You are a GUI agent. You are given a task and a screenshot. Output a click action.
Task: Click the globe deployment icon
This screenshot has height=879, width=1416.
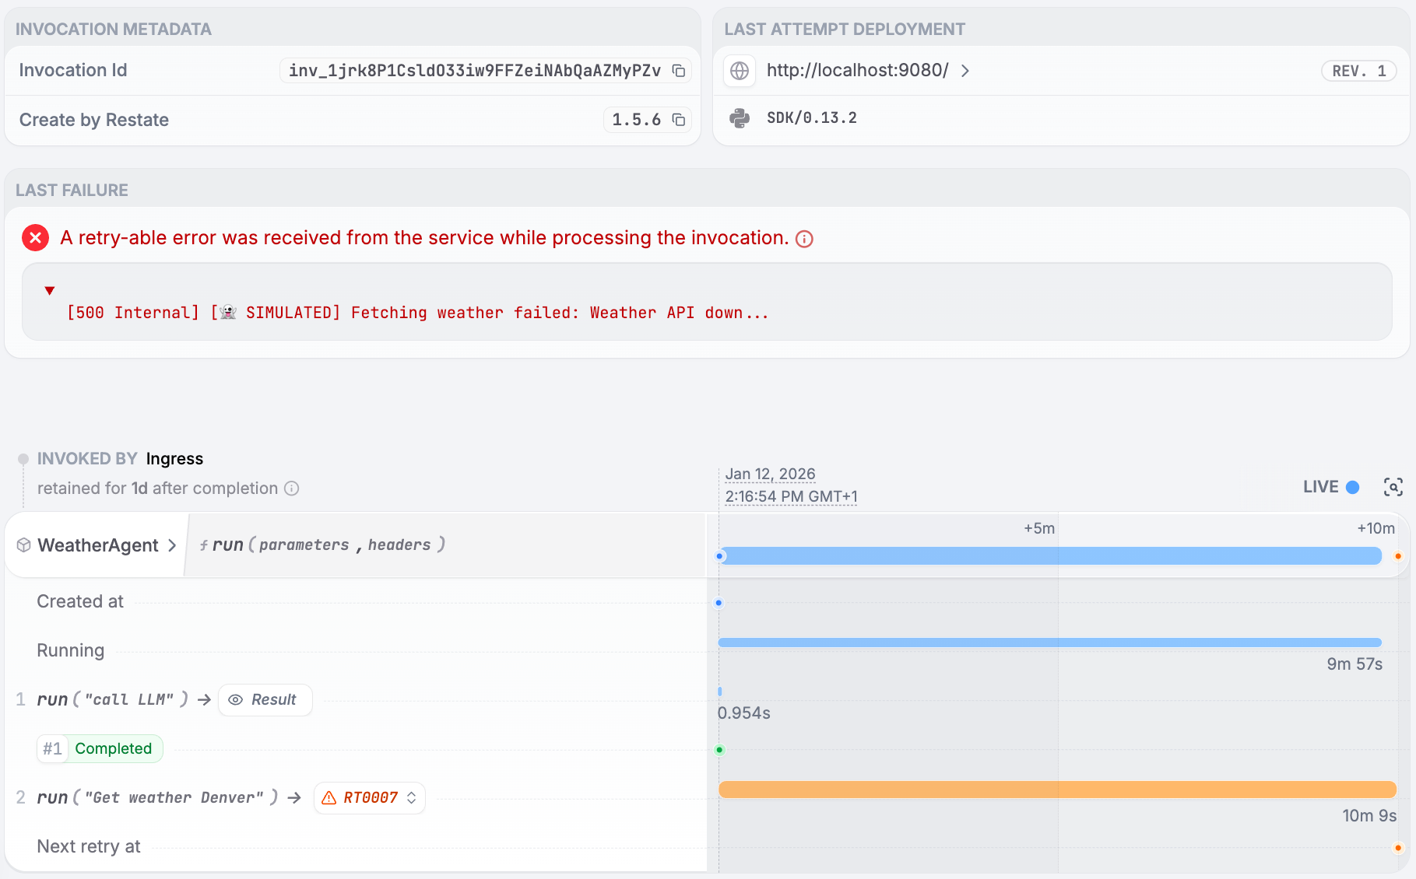tap(740, 71)
